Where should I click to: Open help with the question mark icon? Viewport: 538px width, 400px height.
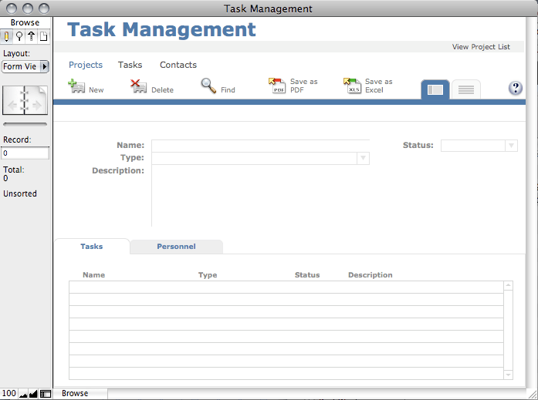516,88
